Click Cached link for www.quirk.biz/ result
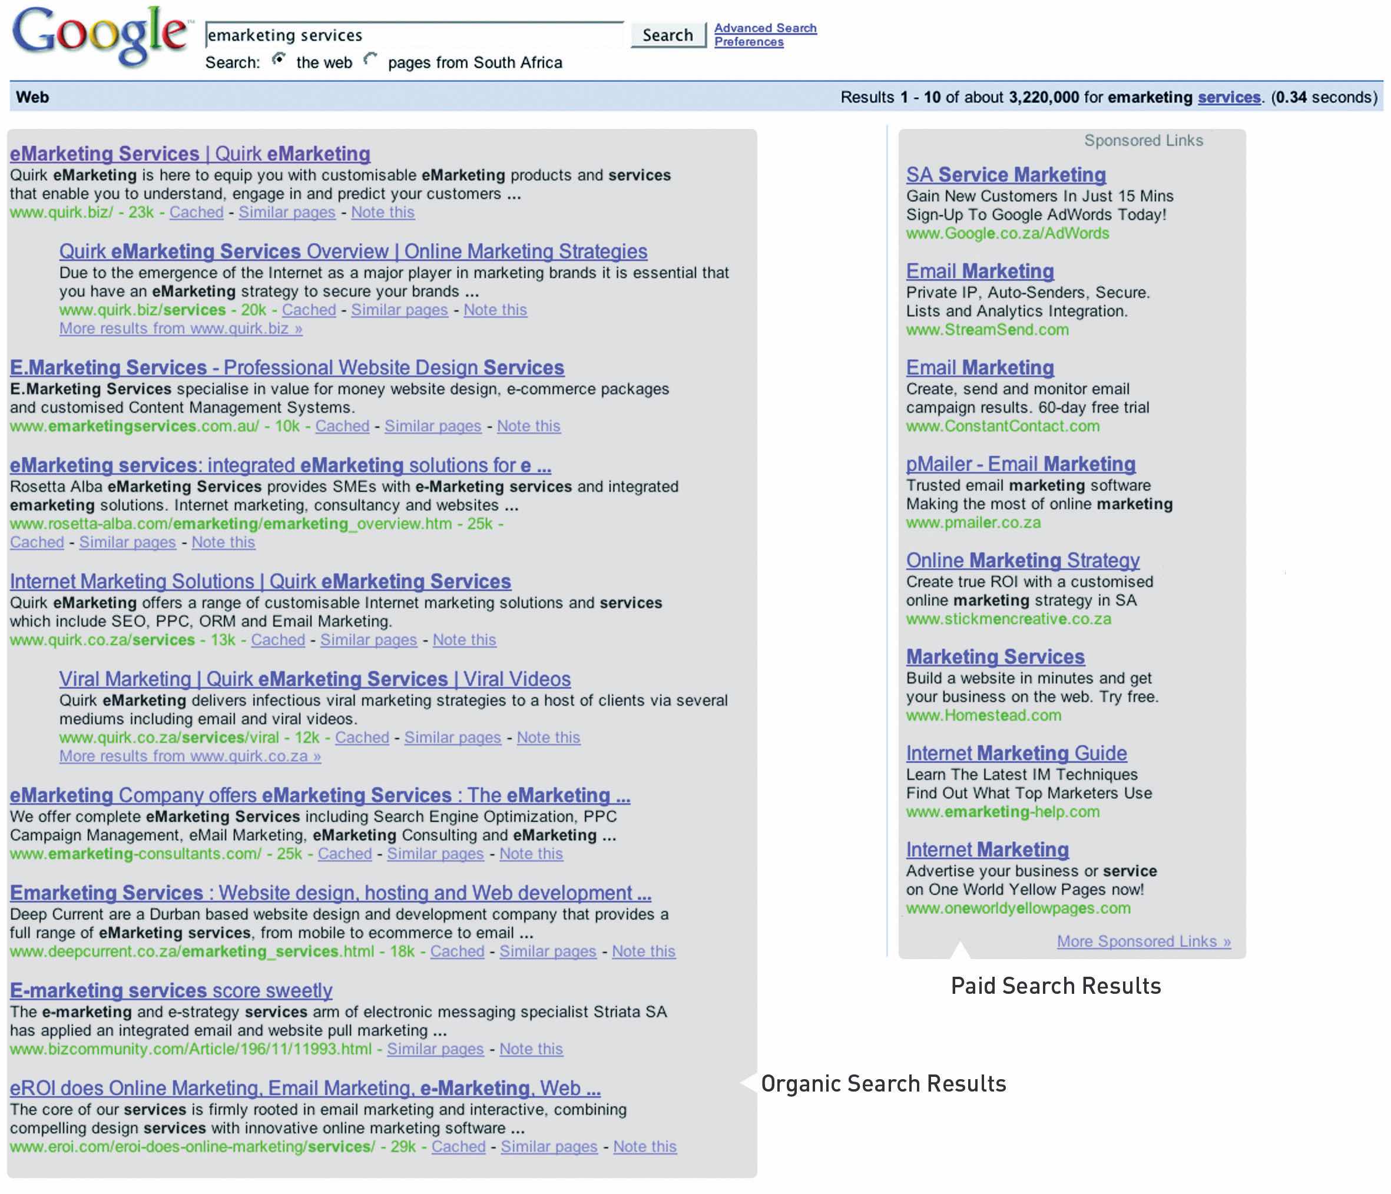 pos(196,213)
